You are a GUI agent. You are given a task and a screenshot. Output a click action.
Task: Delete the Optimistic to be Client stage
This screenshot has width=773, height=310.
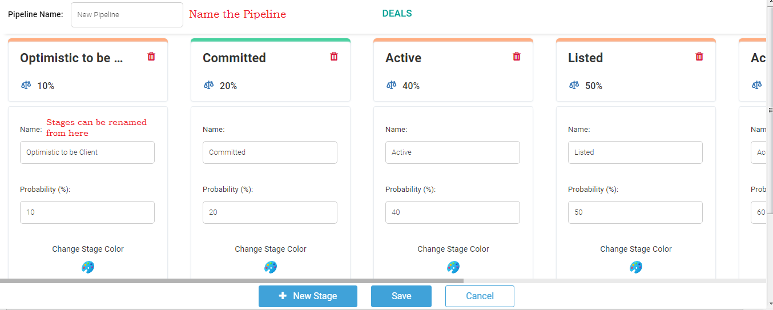[151, 57]
